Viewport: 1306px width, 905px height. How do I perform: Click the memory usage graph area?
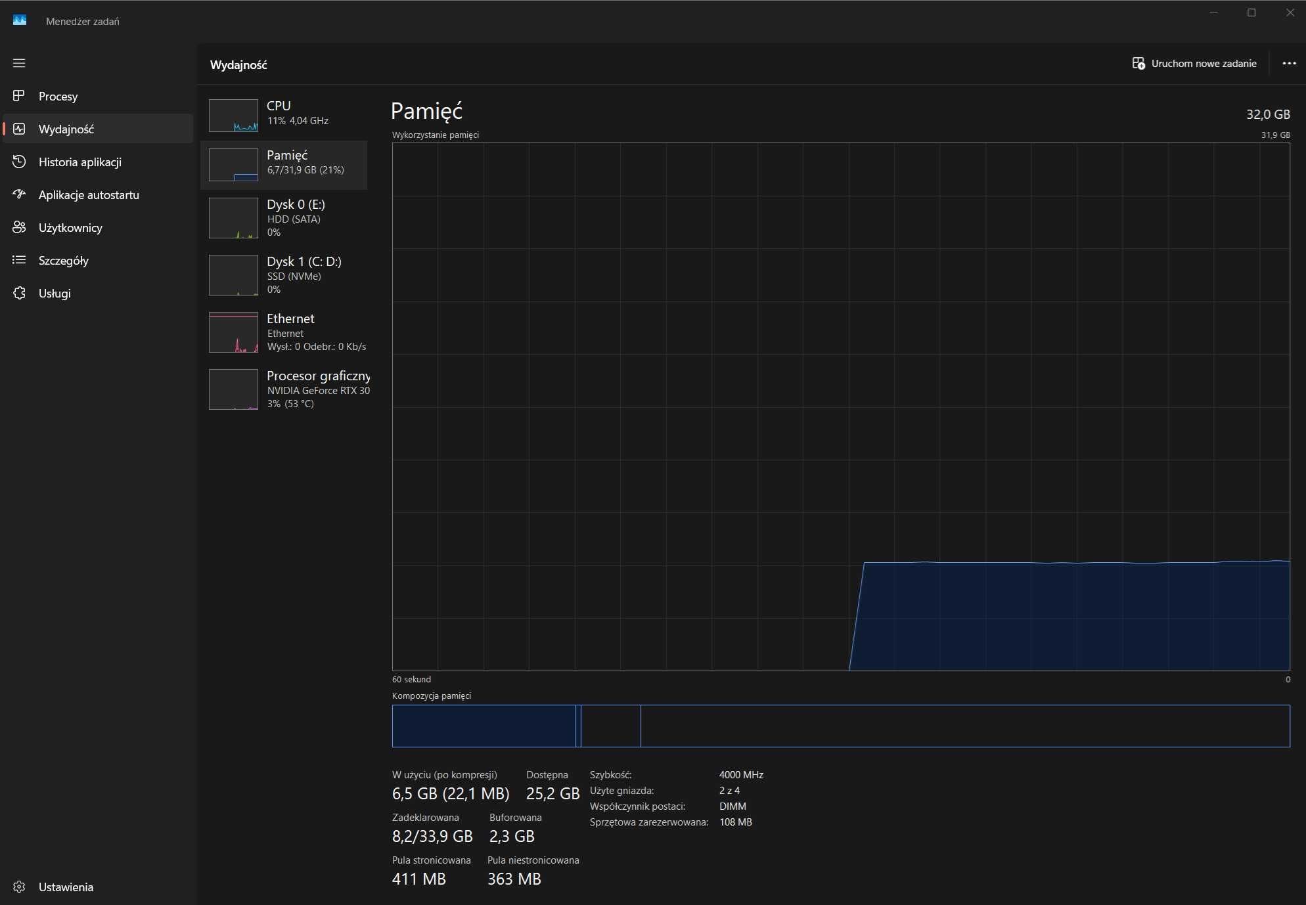841,407
